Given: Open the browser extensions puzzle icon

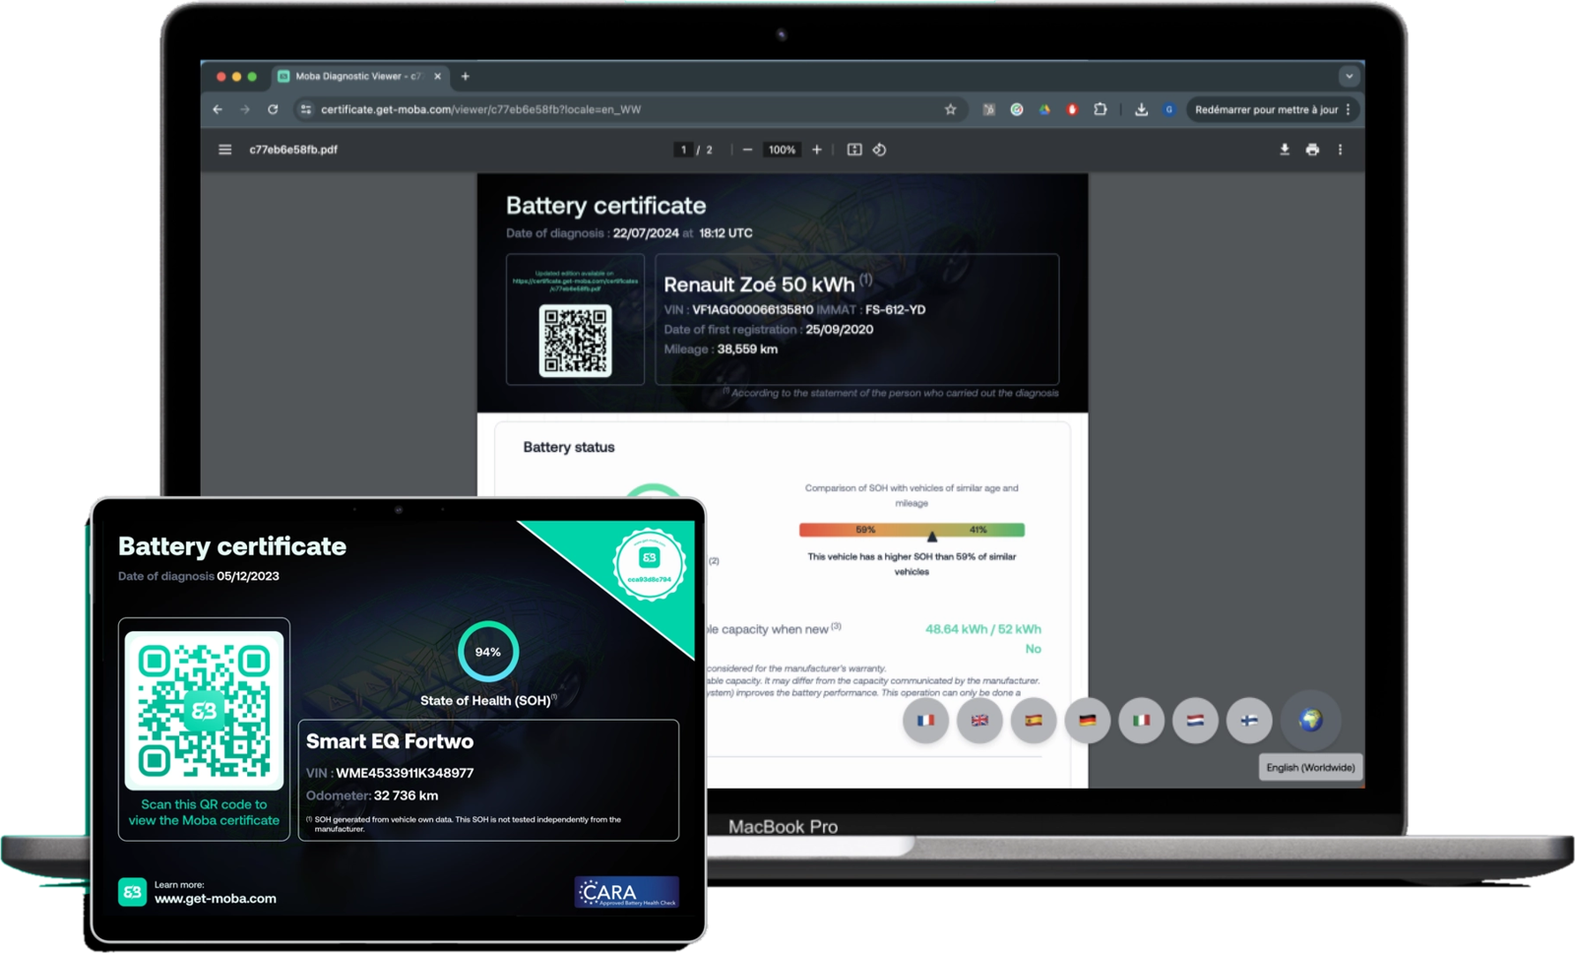Looking at the screenshot, I should (x=1101, y=109).
